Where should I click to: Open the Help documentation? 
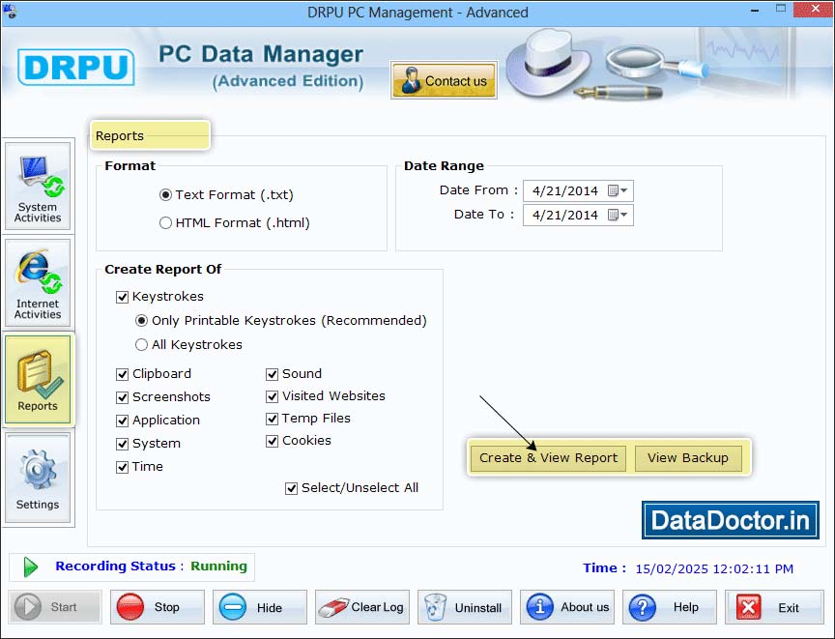[670, 607]
